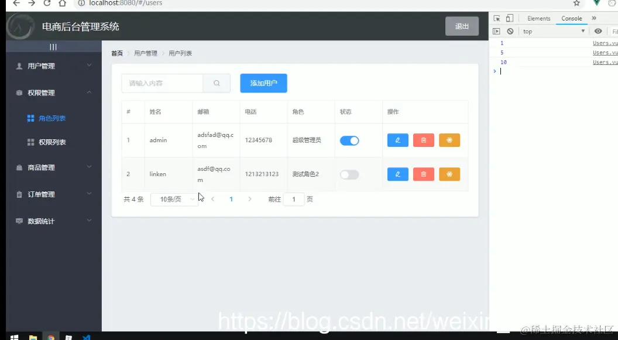Collapse the 权限管理 sidebar menu
The height and width of the screenshot is (340, 618).
[x=51, y=92]
